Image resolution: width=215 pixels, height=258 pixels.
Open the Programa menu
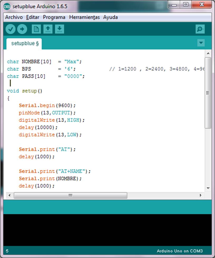[54, 17]
